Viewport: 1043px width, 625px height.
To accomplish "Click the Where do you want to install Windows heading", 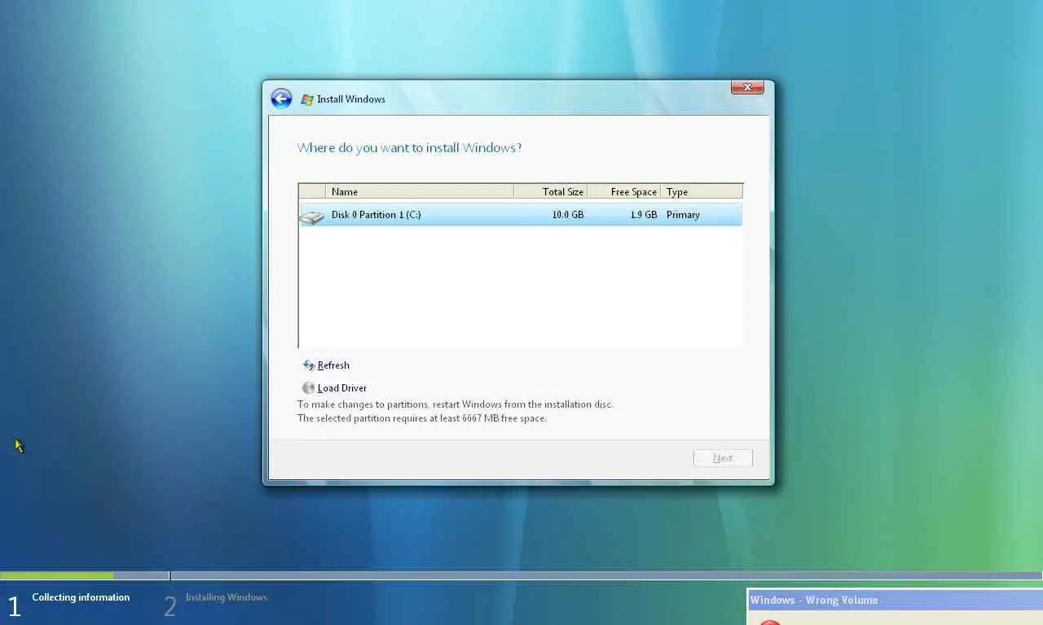I will coord(409,147).
